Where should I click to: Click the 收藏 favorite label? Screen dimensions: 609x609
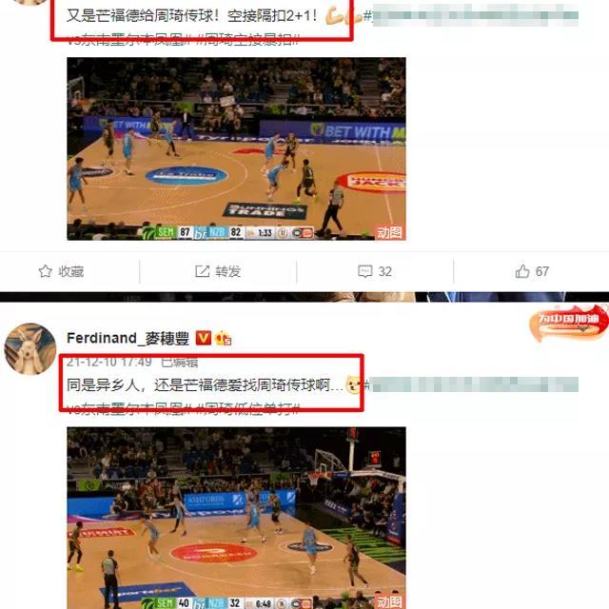coord(71,271)
